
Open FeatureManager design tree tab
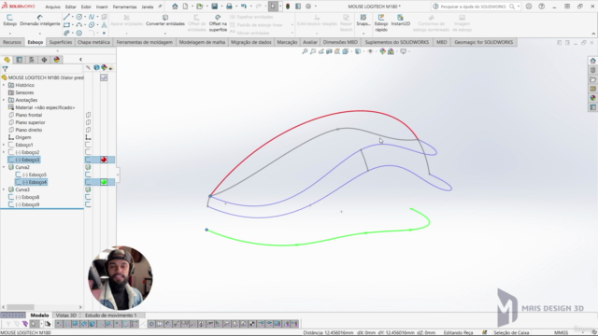pyautogui.click(x=7, y=60)
